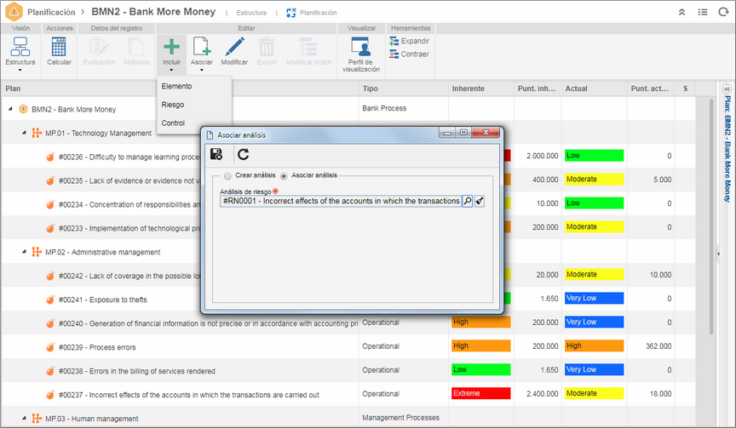Click the Asociar document icon
This screenshot has height=428, width=736.
pyautogui.click(x=201, y=47)
